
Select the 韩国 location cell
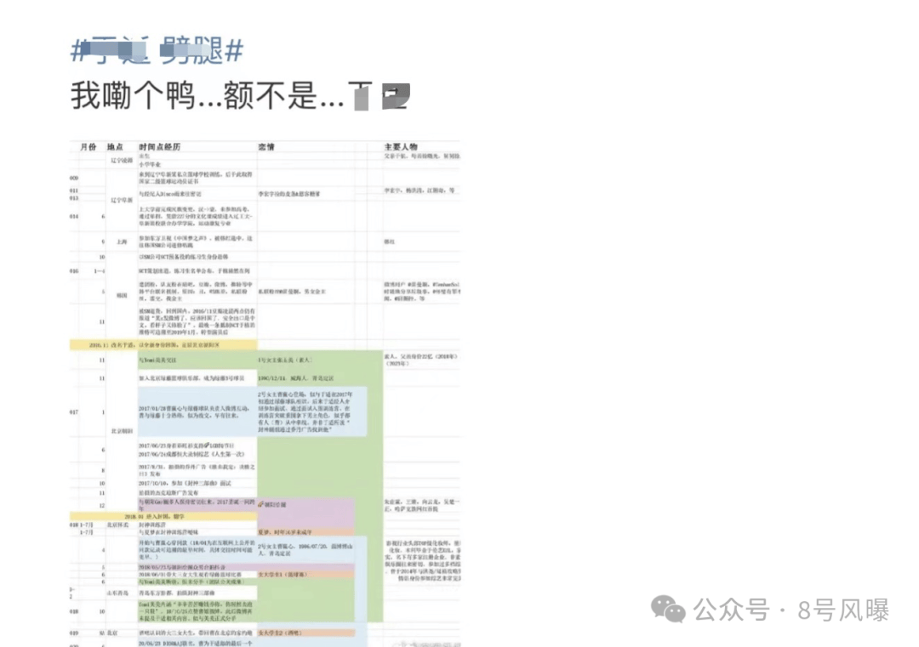point(121,293)
